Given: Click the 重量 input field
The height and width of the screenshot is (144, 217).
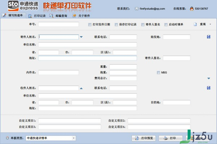Looking at the screenshot, I should pos(123,67).
